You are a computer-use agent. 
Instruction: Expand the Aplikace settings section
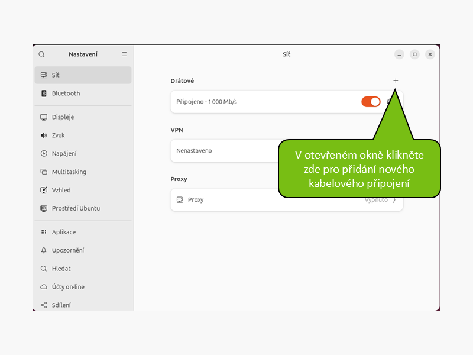[x=83, y=233]
